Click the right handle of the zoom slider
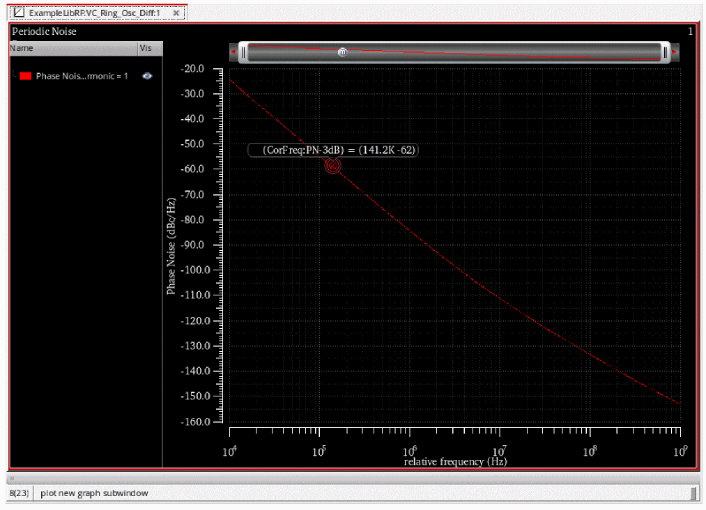 tap(666, 52)
